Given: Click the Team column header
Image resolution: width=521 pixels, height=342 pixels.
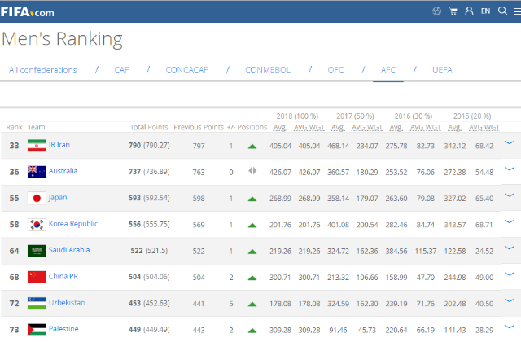Looking at the screenshot, I should tap(36, 127).
